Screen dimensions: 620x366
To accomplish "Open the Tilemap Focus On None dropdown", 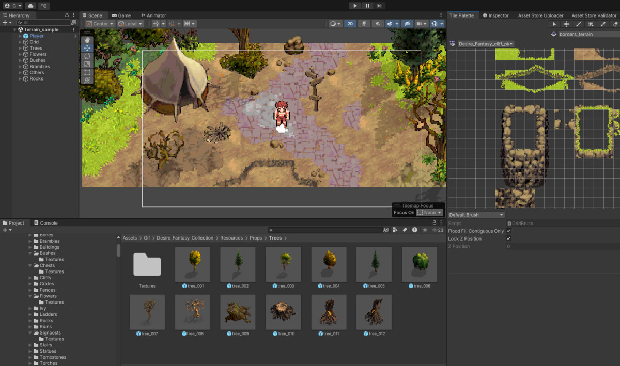I will (430, 213).
